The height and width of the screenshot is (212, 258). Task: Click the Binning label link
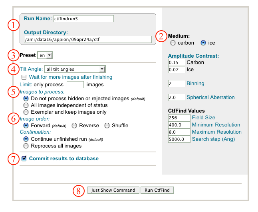[195, 84]
